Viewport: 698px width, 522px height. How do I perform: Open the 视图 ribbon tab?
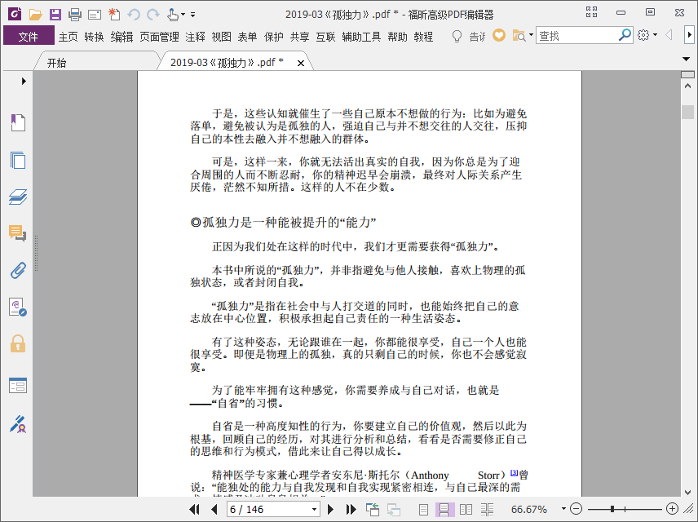coord(221,37)
